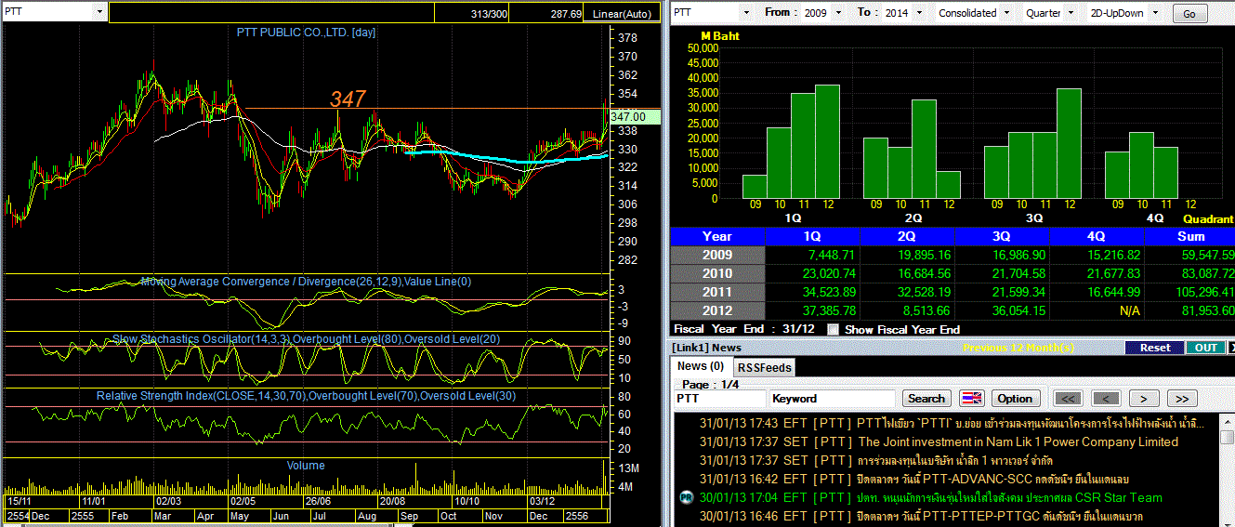Toggle the Thai/English language flag icon
This screenshot has width=1235, height=527.
tap(972, 398)
